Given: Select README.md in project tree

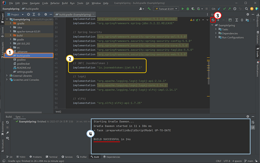Looking at the screenshot, I should tap(23, 68).
